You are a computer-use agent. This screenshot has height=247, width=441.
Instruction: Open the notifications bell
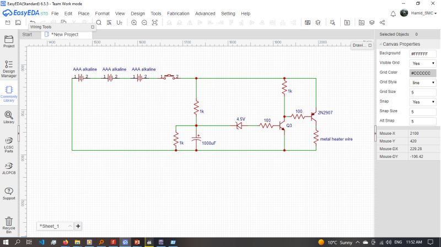click(393, 13)
